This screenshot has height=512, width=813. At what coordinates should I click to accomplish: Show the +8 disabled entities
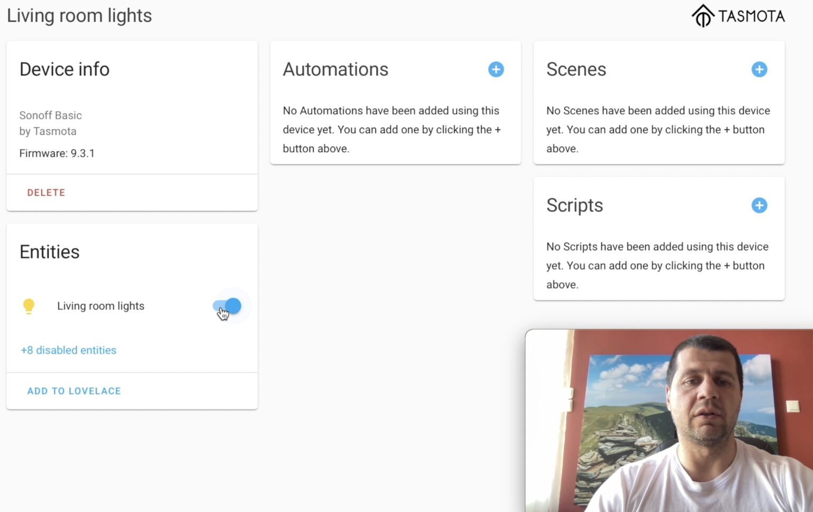(x=68, y=350)
